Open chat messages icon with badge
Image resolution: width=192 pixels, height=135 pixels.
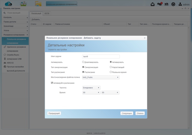pyautogui.click(x=160, y=4)
